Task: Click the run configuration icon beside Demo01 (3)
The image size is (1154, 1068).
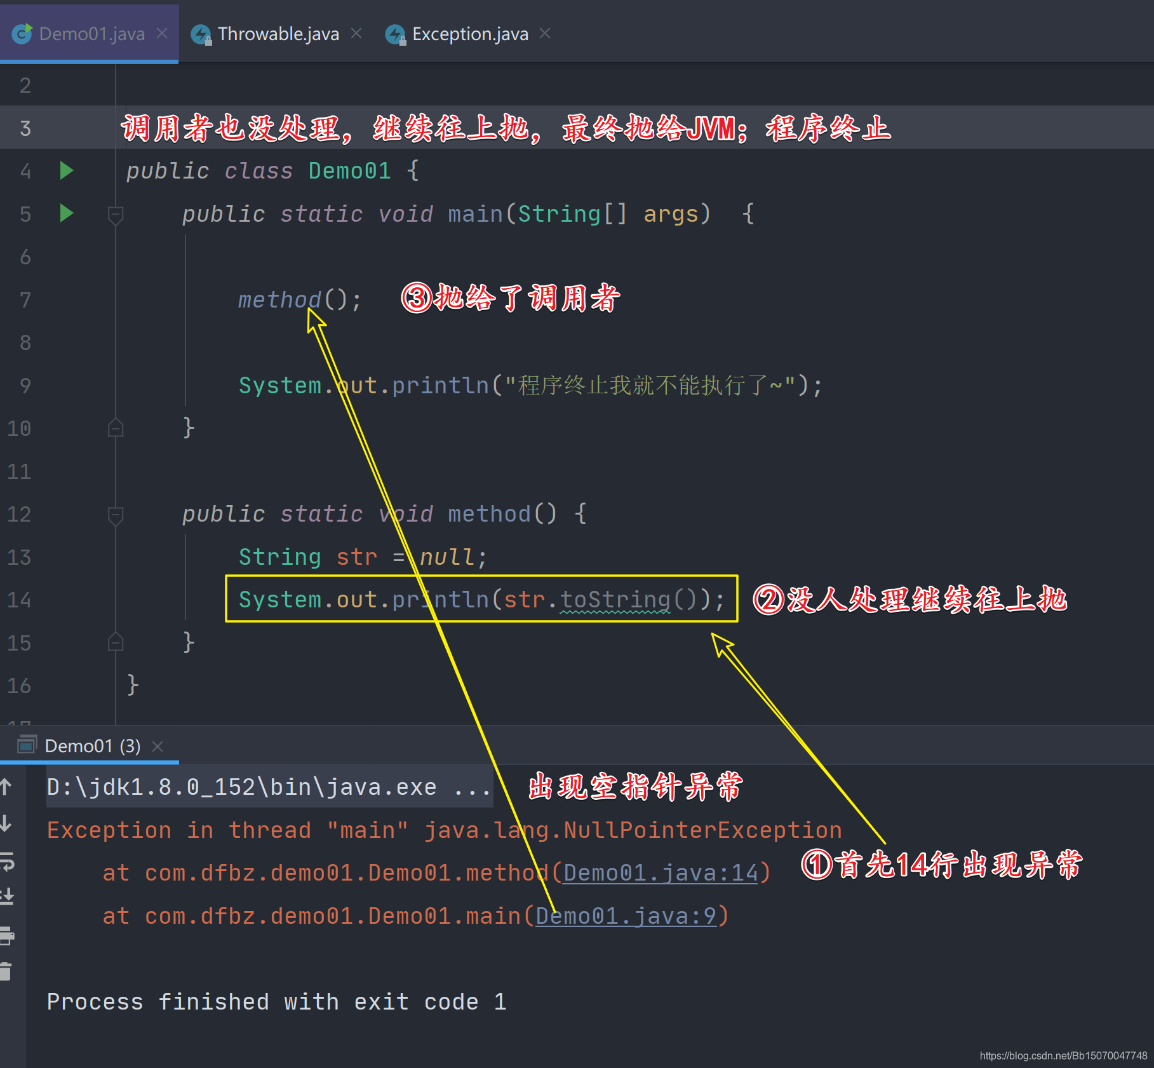Action: (27, 745)
